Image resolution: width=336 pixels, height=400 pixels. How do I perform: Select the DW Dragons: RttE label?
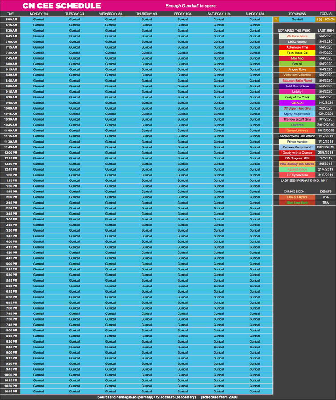(x=297, y=158)
